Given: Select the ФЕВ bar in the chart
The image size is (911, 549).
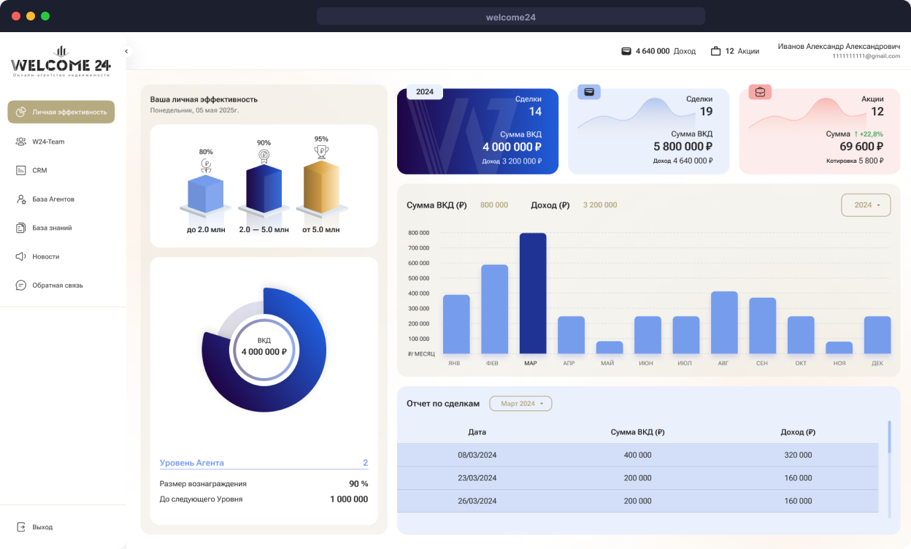Looking at the screenshot, I should pos(495,310).
